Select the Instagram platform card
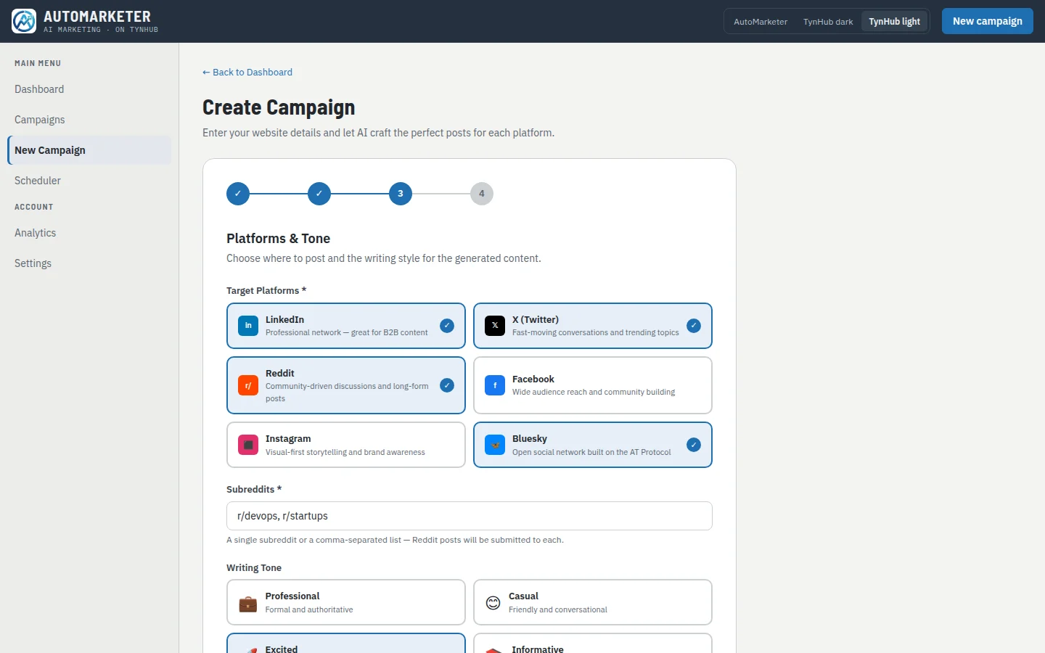This screenshot has width=1045, height=653. coord(346,445)
